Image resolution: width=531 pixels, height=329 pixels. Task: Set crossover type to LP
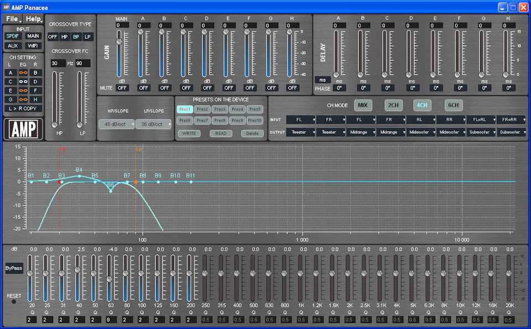tap(88, 37)
